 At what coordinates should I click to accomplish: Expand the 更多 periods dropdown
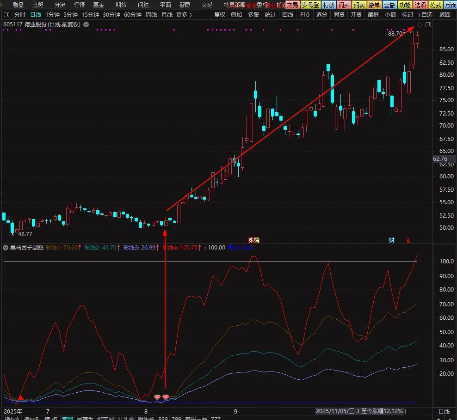[x=184, y=15]
